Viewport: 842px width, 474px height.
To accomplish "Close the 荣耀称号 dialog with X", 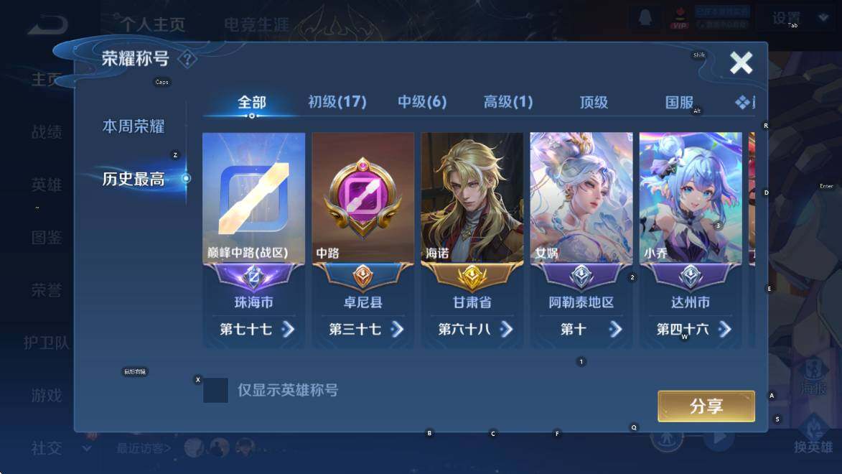I will click(741, 63).
